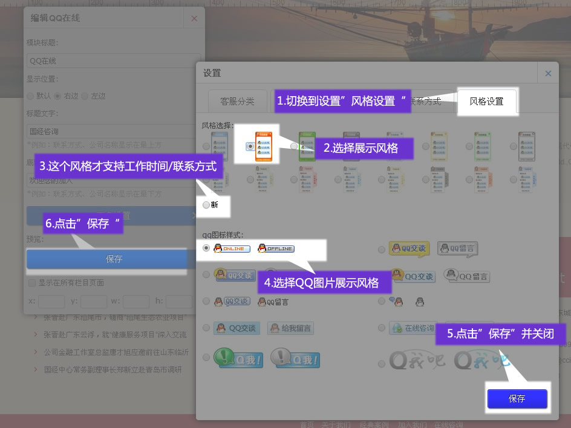Screen dimensions: 571x428
Task: Close the 设置 dialog
Action: [x=548, y=73]
